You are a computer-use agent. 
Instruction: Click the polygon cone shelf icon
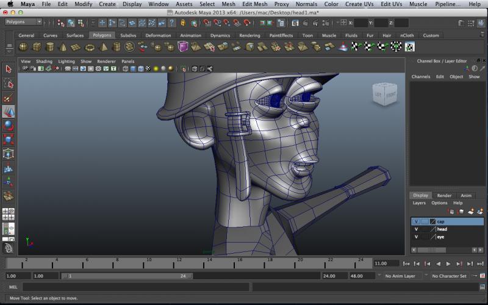coord(63,47)
